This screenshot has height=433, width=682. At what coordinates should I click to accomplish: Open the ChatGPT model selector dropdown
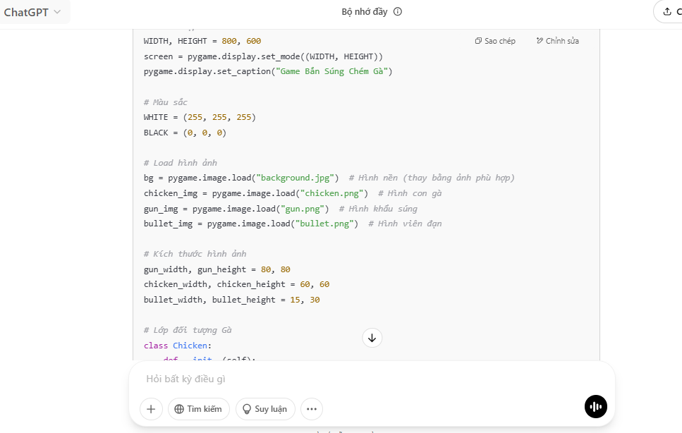32,12
